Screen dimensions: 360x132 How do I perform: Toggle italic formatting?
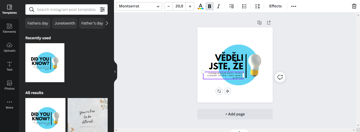(x=219, y=6)
